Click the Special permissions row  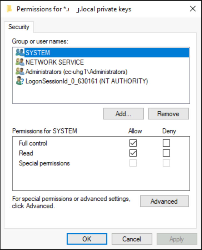click(x=44, y=163)
